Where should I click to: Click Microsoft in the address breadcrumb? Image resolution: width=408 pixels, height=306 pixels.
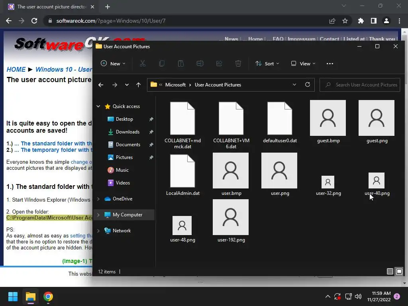pos(175,85)
